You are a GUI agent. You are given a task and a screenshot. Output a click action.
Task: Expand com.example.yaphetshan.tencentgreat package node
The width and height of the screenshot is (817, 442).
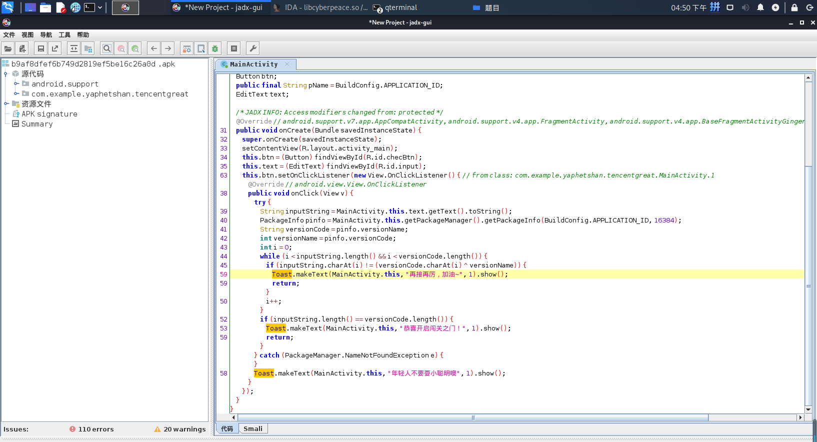(x=16, y=94)
